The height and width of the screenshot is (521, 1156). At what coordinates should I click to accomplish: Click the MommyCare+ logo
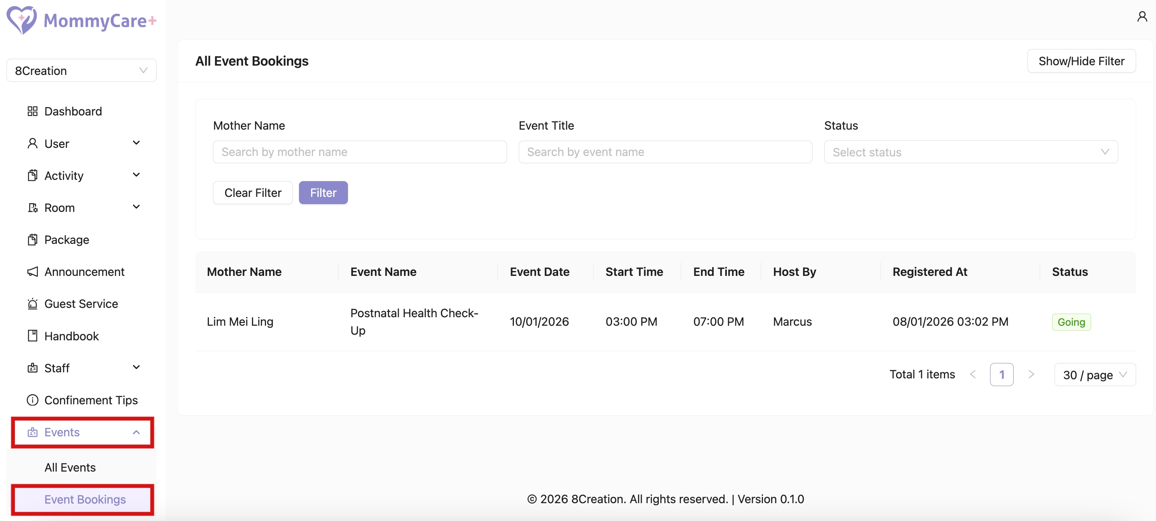[81, 20]
